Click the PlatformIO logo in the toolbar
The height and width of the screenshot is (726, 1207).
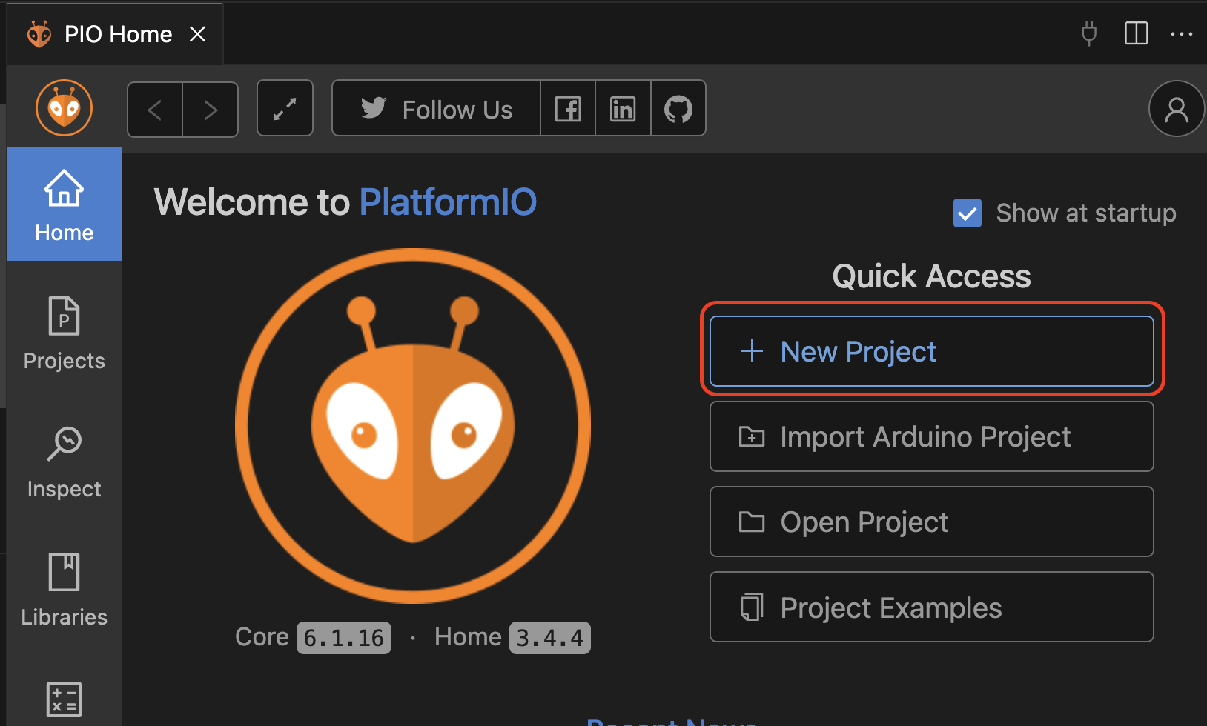coord(64,108)
